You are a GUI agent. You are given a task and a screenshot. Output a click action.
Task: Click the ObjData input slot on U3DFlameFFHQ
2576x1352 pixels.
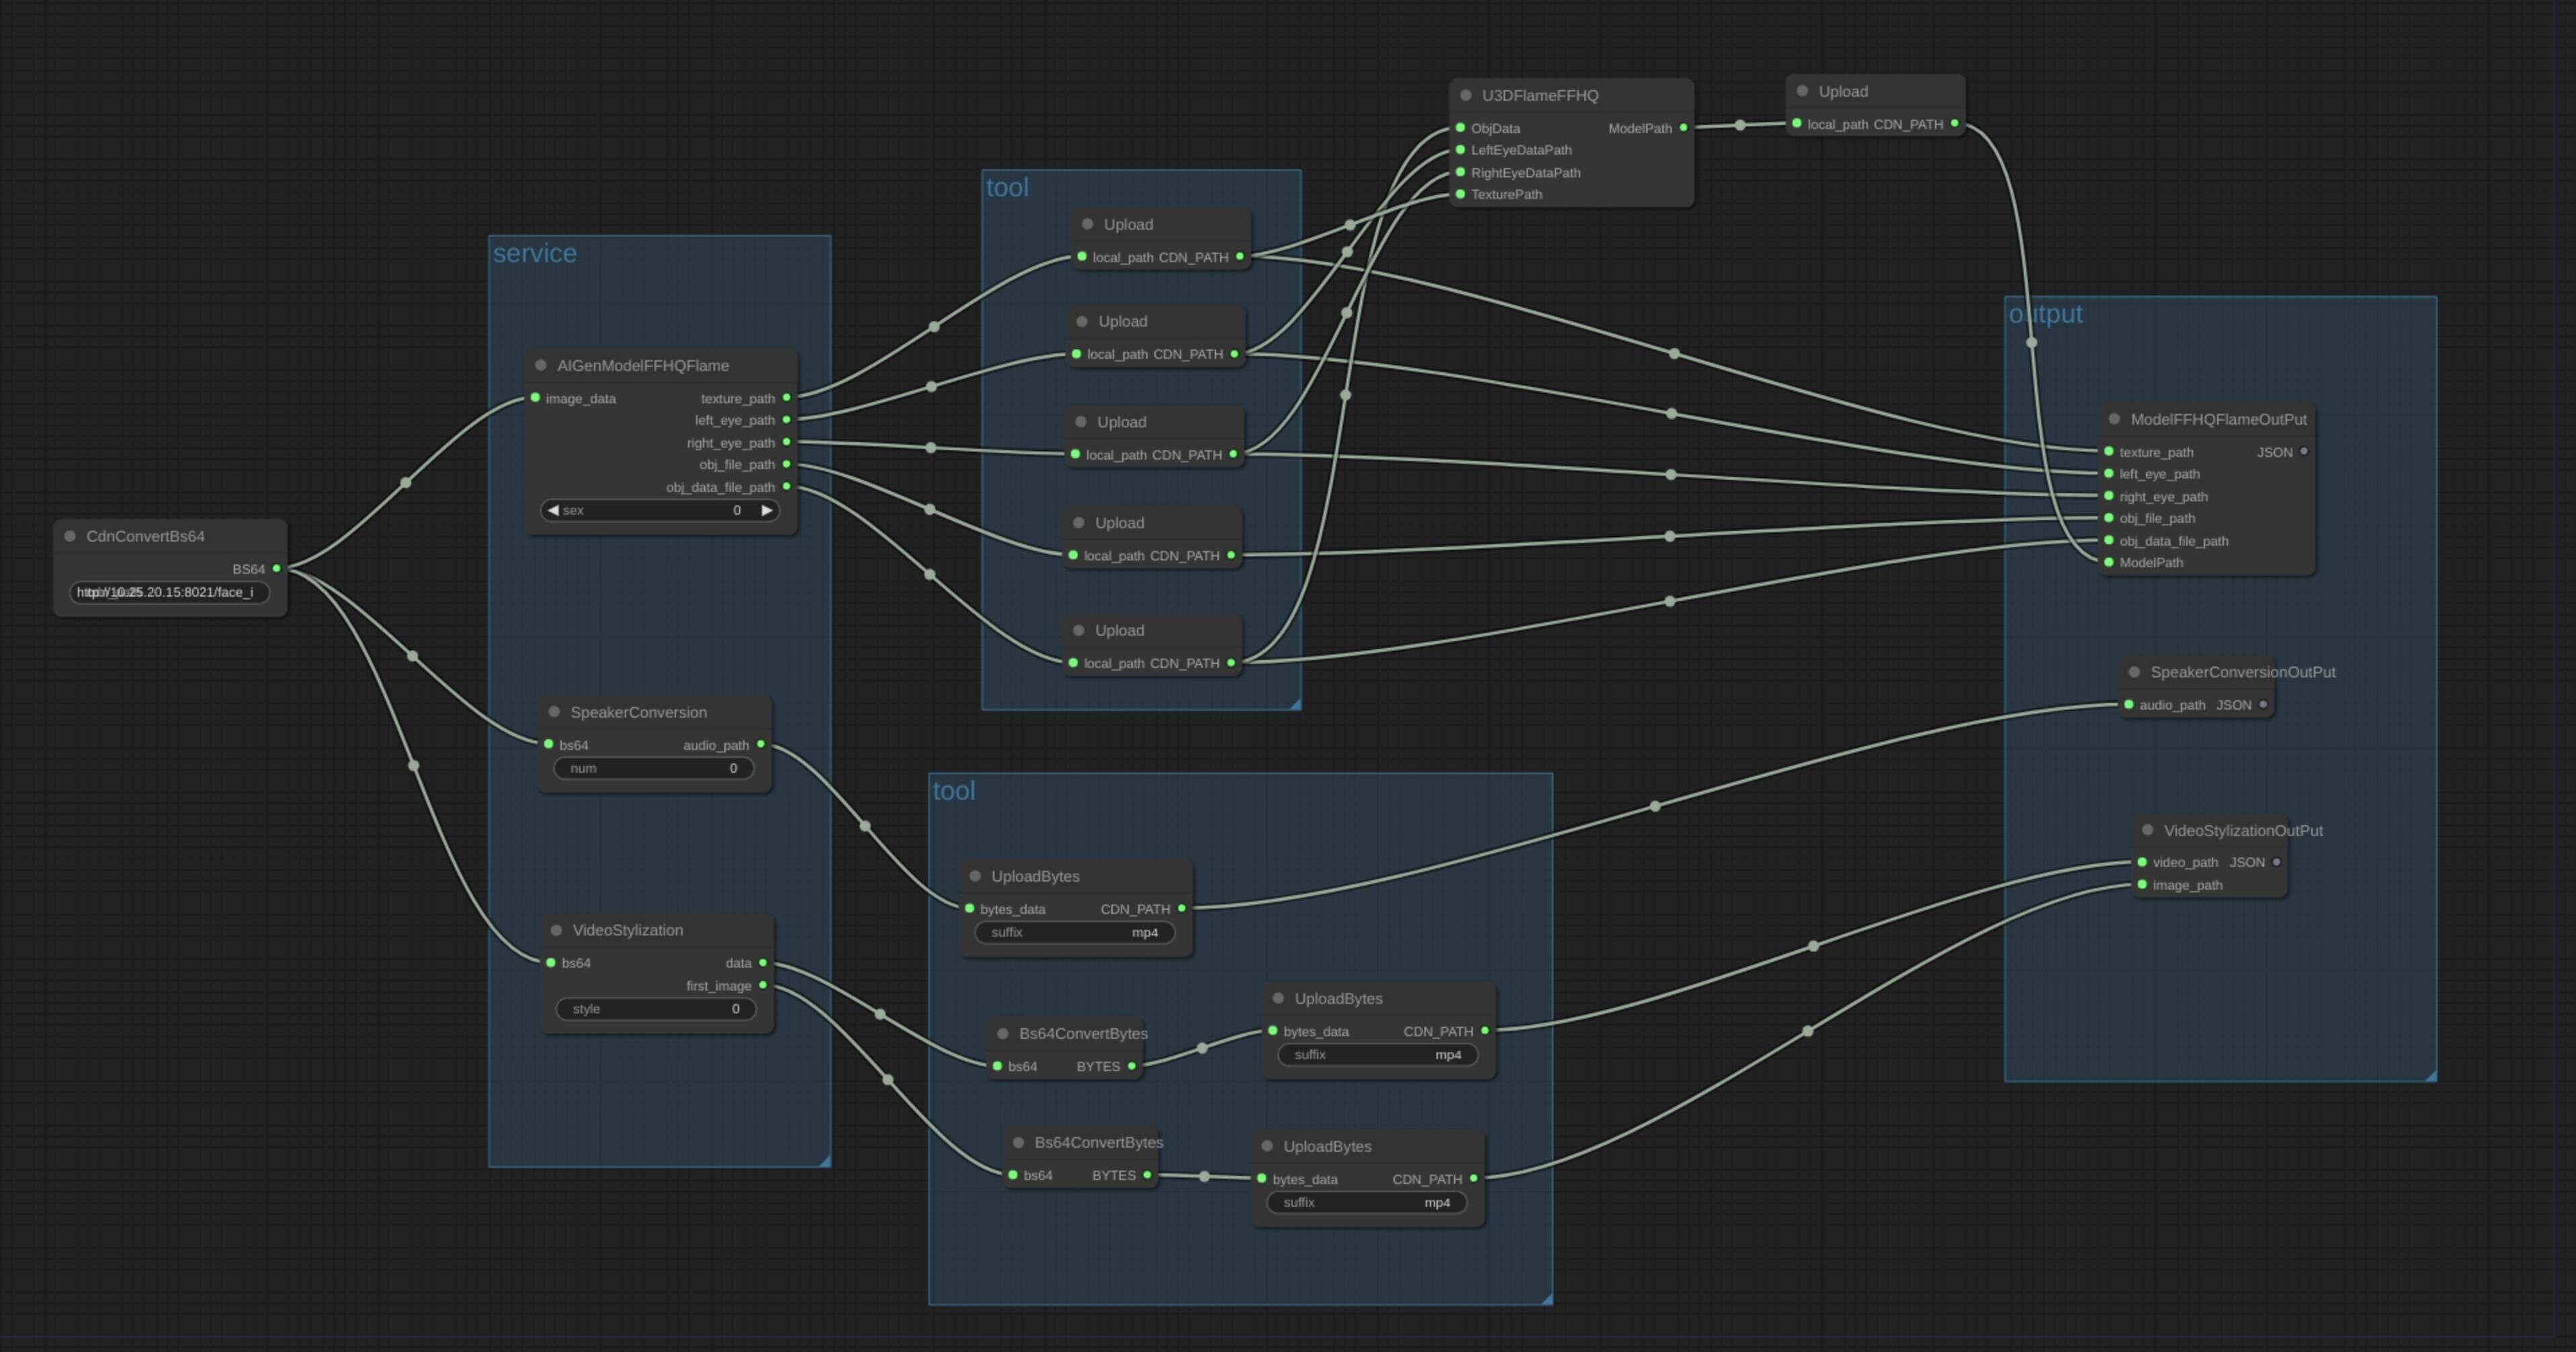tap(1460, 128)
